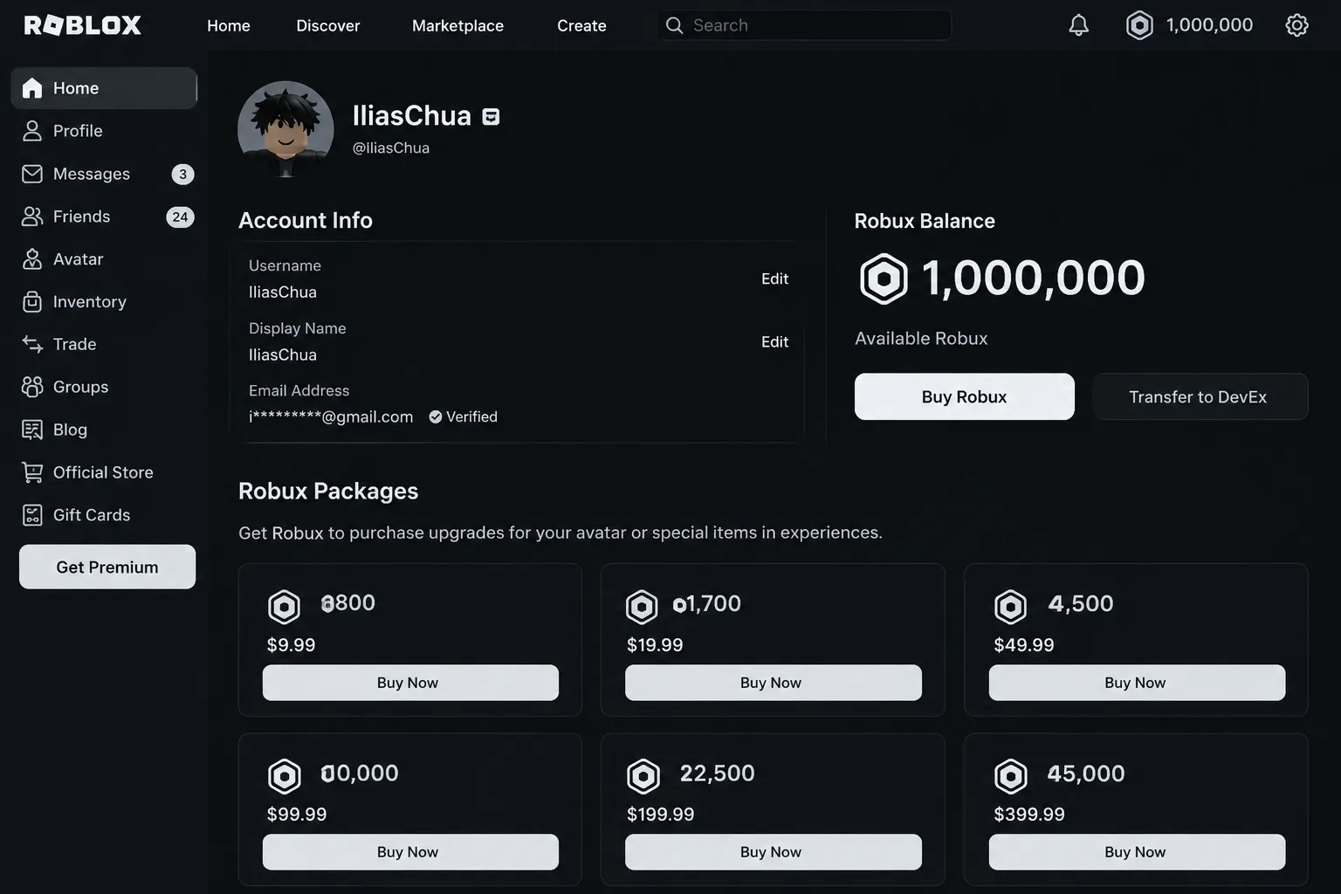The width and height of the screenshot is (1341, 894).
Task: Click the Profile person icon in sidebar
Action: (32, 131)
